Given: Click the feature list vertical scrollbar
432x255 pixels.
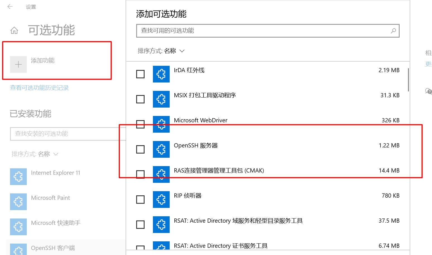Looking at the screenshot, I should [x=409, y=80].
